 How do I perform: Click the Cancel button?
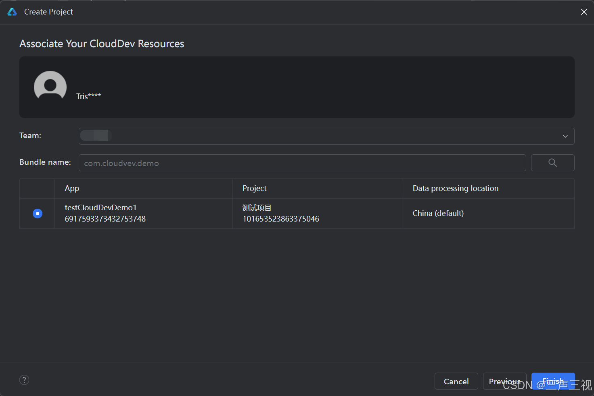tap(456, 381)
